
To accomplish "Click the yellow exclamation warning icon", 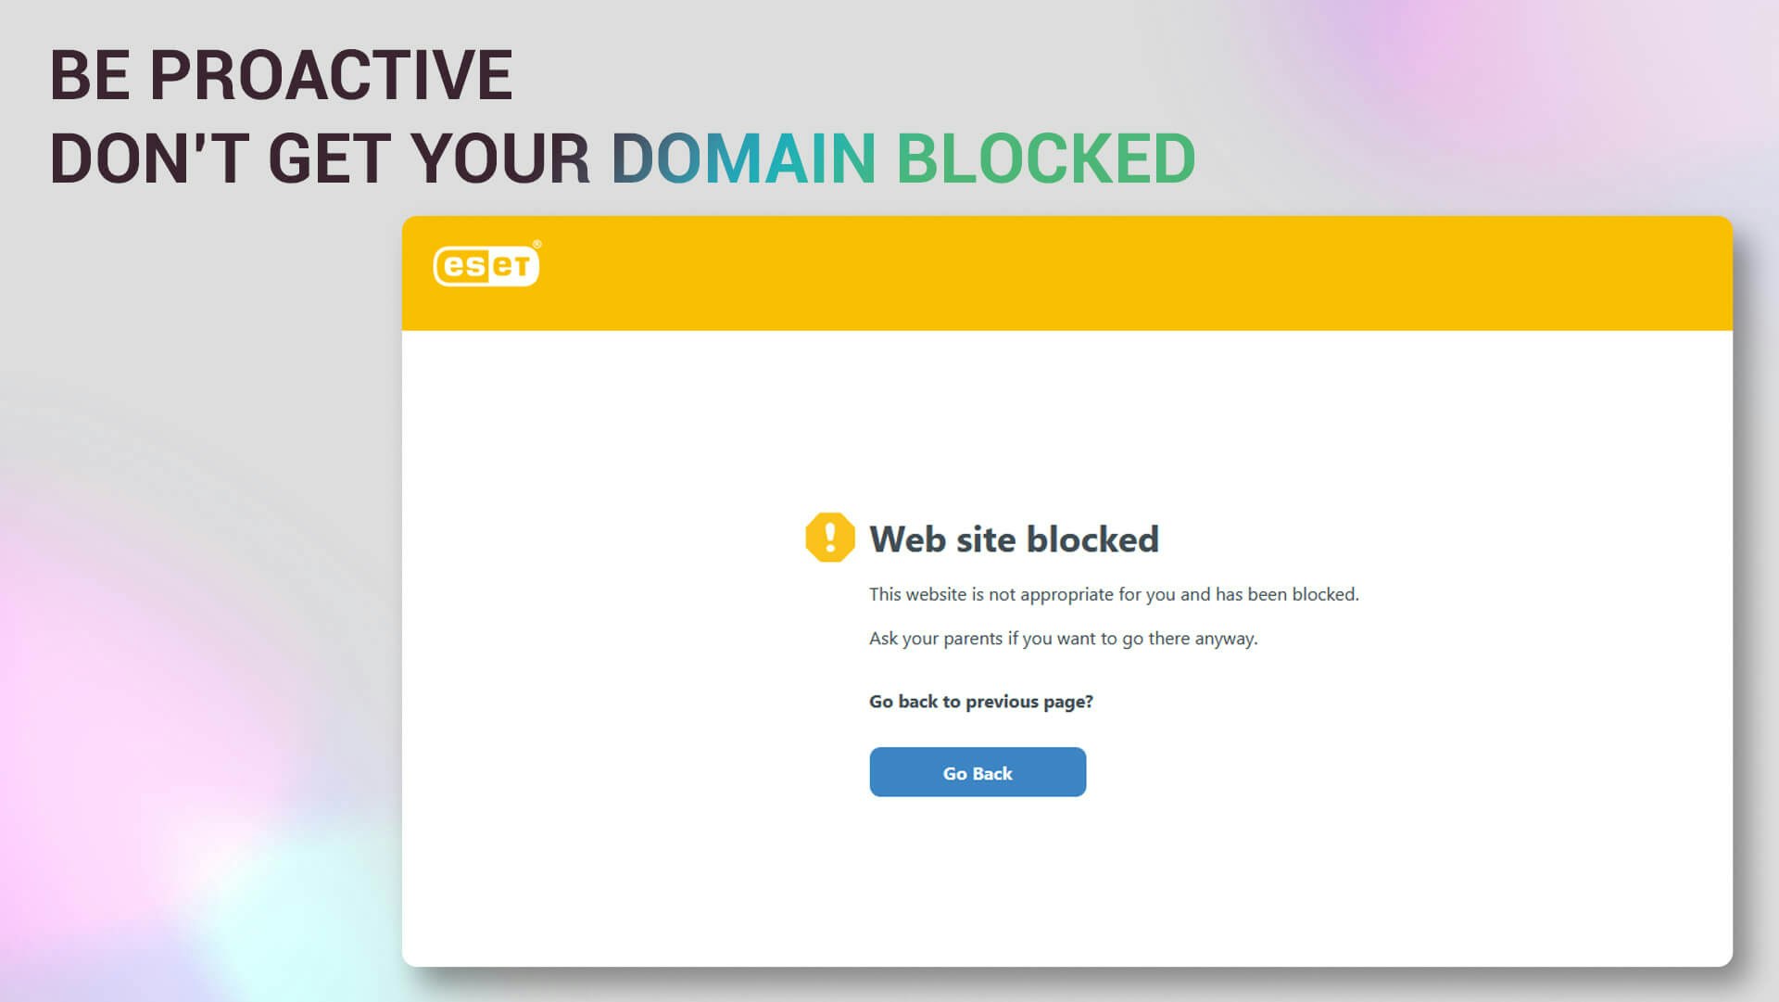I will click(829, 538).
